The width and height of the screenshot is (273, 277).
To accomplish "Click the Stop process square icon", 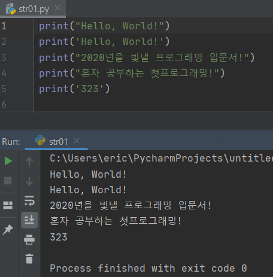I will click(x=8, y=181).
